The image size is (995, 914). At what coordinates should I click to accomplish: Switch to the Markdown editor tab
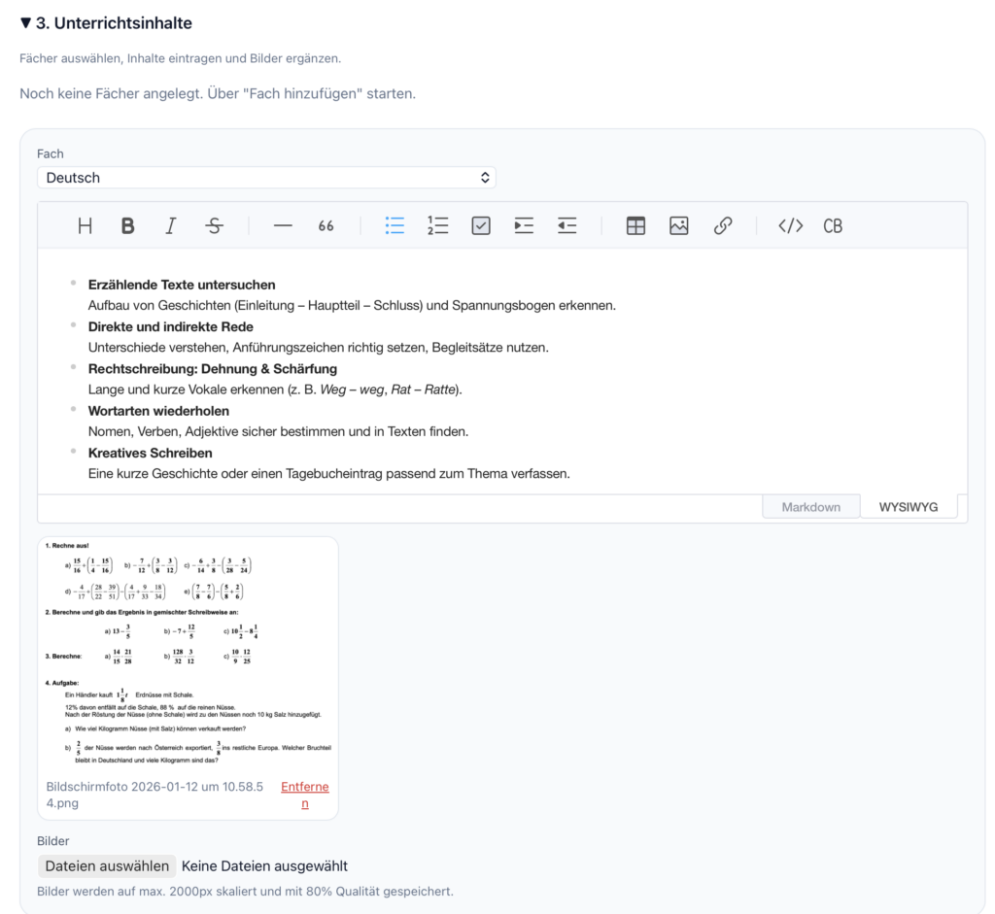811,507
